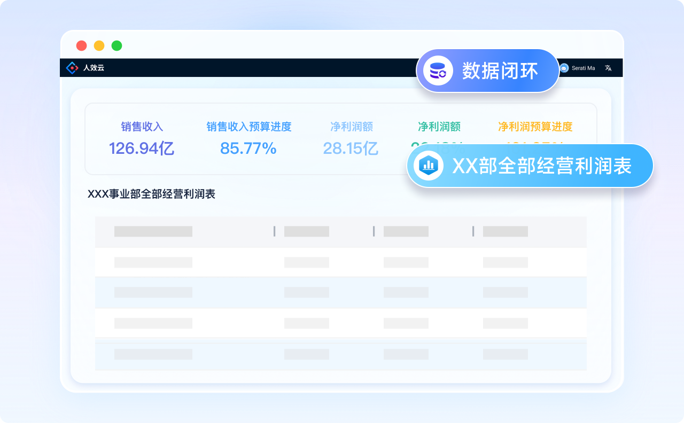Click the 人效云 app name text
This screenshot has width=684, height=423.
94,68
